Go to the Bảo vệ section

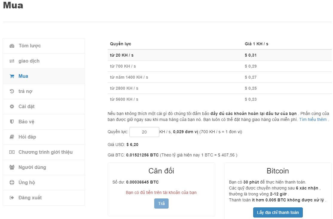[44, 122]
